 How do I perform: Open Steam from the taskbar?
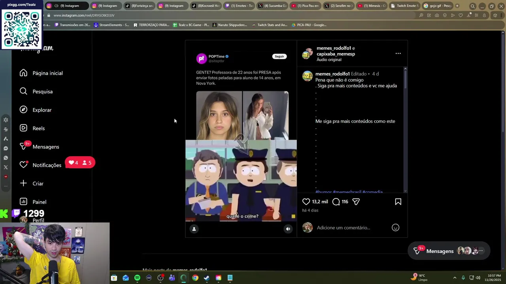(x=207, y=278)
